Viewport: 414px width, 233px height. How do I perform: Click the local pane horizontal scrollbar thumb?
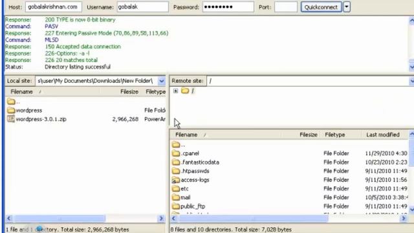[x=60, y=219]
